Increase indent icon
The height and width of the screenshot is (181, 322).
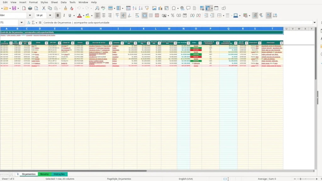point(206,15)
